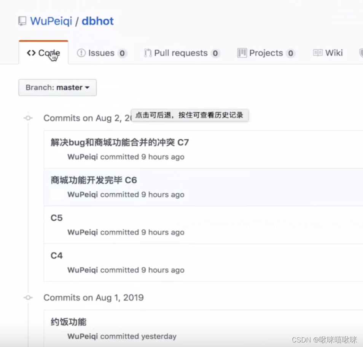This screenshot has height=347, width=363.
Task: Switch to the Issues tab
Action: pos(102,53)
